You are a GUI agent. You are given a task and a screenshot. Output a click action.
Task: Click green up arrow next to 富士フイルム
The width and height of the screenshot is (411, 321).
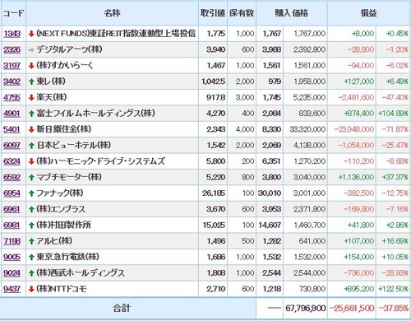click(x=31, y=114)
